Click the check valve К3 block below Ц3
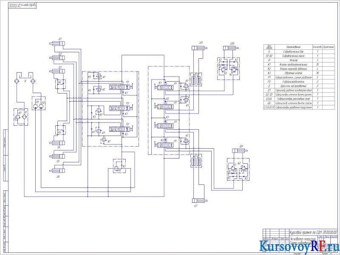The width and height of the screenshot is (340, 255). point(60,84)
